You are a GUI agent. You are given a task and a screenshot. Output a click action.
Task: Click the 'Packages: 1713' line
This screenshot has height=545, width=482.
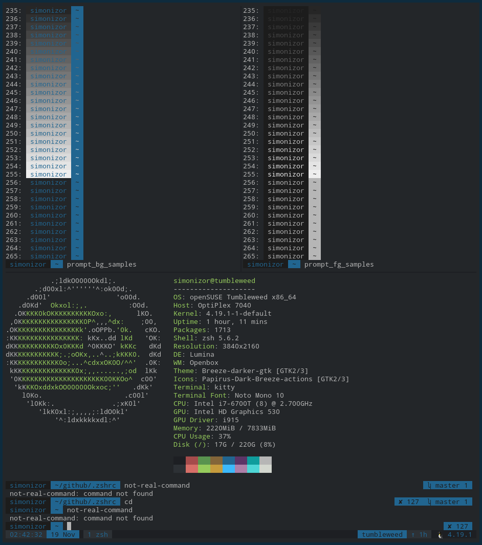pos(202,330)
